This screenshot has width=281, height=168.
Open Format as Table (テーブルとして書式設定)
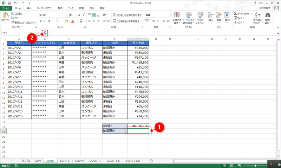click(x=188, y=18)
